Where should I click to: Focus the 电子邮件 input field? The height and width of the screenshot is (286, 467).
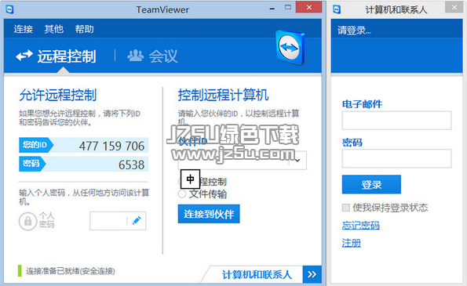pyautogui.click(x=396, y=121)
